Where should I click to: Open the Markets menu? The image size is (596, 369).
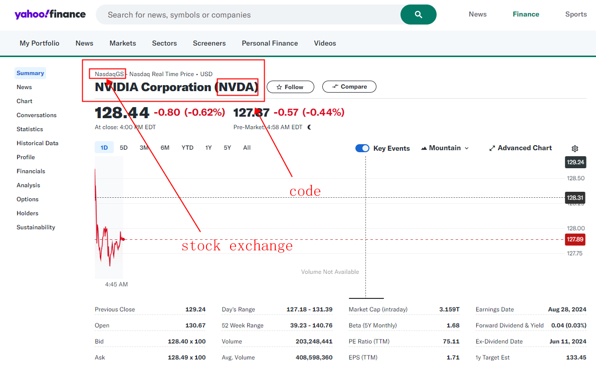click(x=123, y=44)
